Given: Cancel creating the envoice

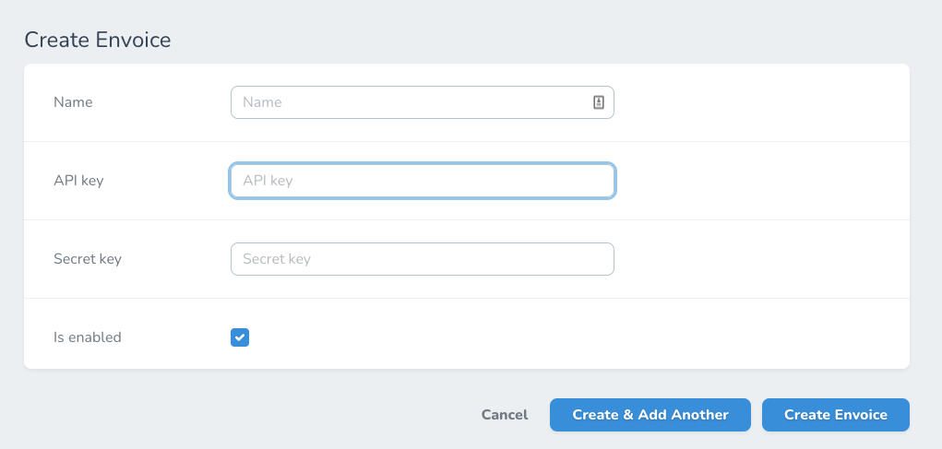Looking at the screenshot, I should (505, 415).
